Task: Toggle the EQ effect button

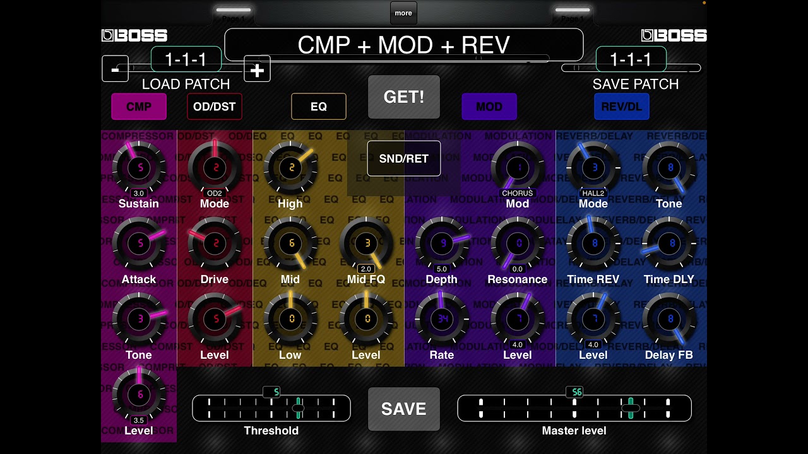Action: click(x=319, y=107)
